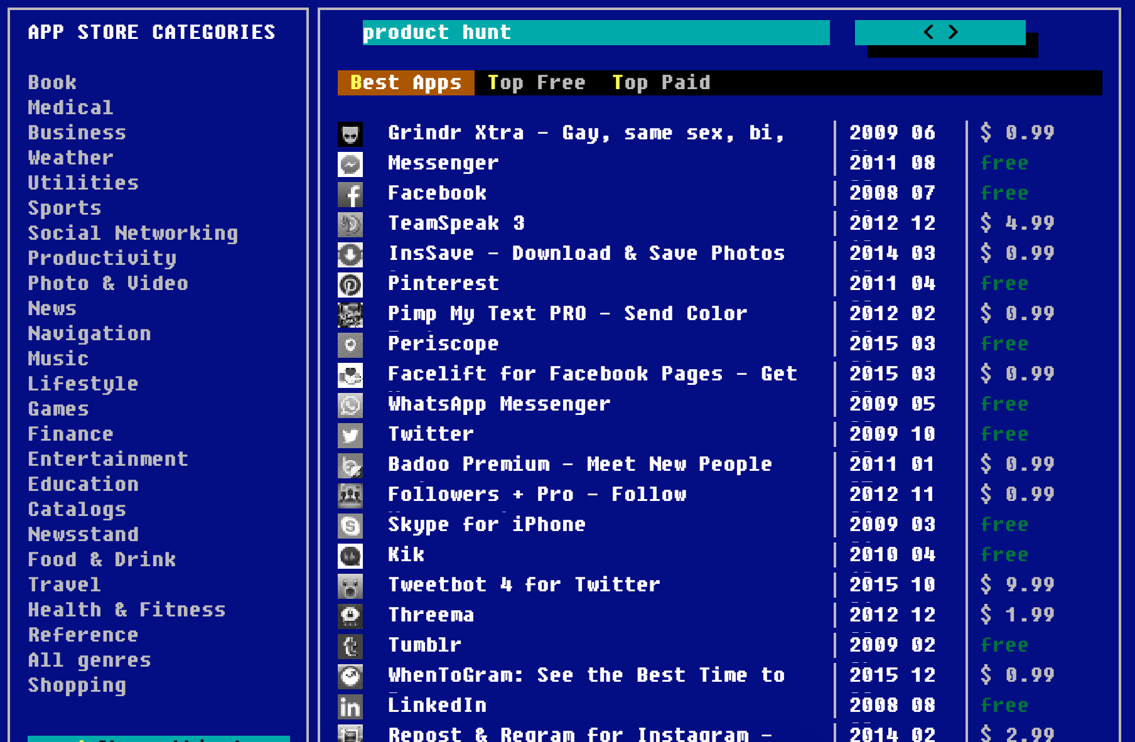Select the All genres category
This screenshot has height=742, width=1135.
click(90, 660)
